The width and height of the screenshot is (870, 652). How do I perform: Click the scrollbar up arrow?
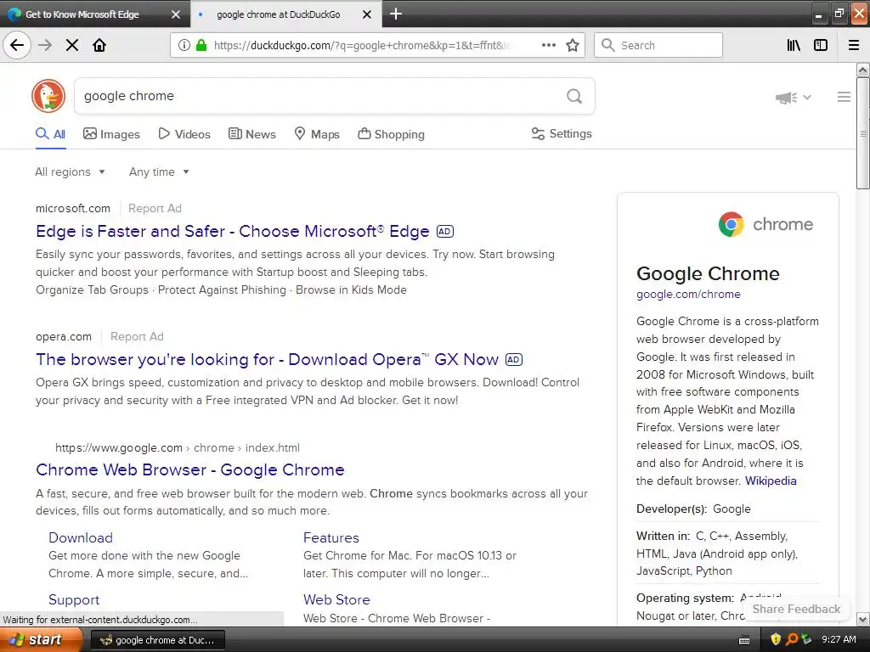863,70
